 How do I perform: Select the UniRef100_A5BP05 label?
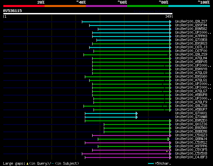pos(191,62)
